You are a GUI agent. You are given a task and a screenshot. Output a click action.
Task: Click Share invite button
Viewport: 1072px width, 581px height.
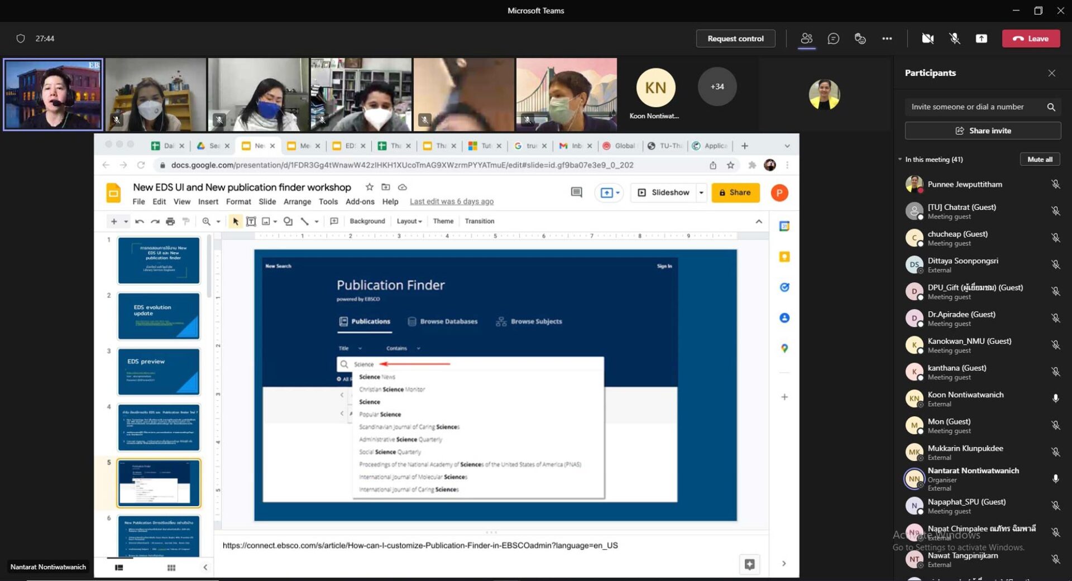pyautogui.click(x=983, y=131)
